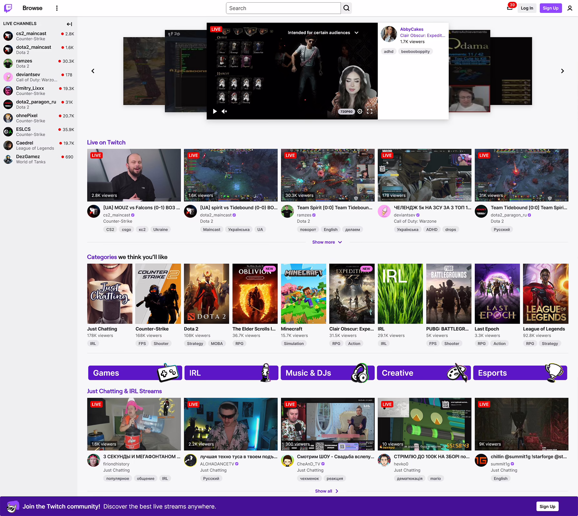Open the Last Epoch category cover
The height and width of the screenshot is (516, 578).
pos(497,294)
